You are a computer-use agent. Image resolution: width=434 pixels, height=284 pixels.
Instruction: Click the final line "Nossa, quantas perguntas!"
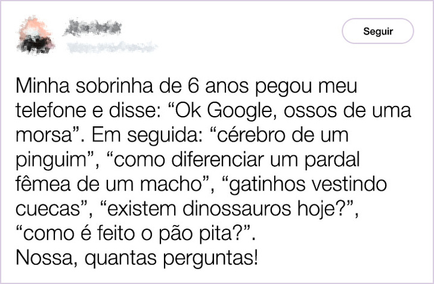coord(137,259)
